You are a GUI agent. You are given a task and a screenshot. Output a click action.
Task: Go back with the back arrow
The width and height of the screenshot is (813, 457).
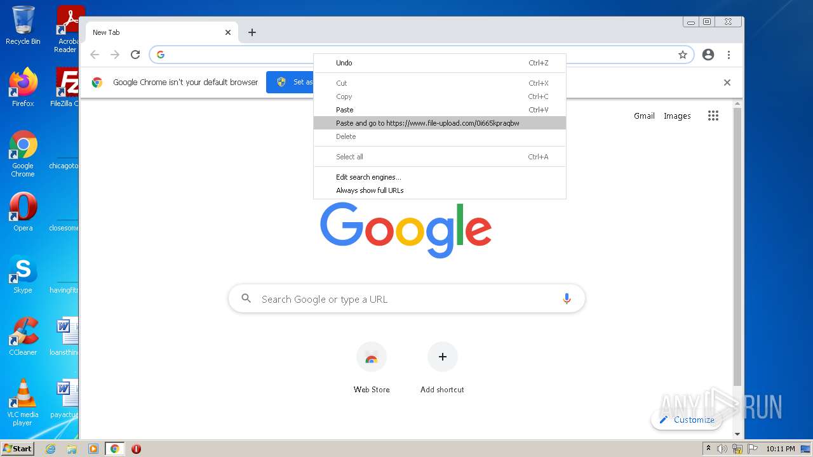click(95, 55)
